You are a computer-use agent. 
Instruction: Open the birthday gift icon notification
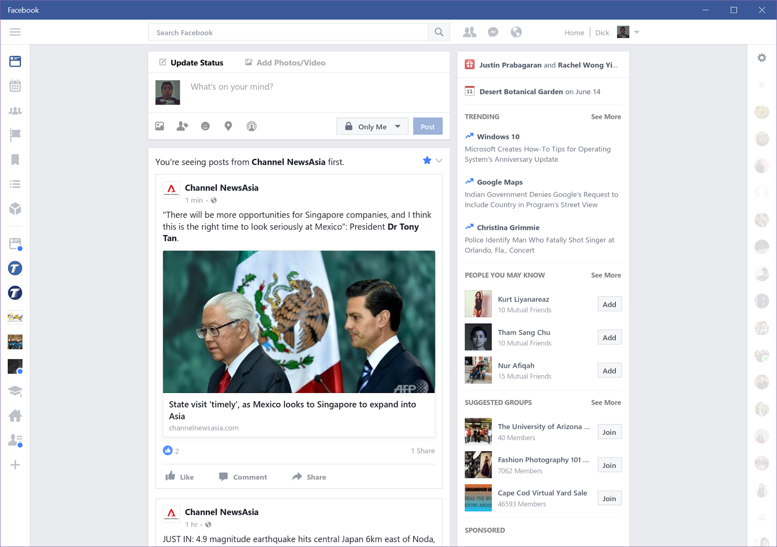470,65
